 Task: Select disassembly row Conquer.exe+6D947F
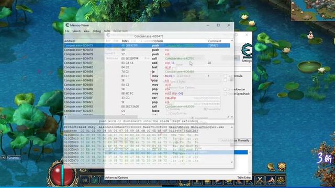(147, 63)
